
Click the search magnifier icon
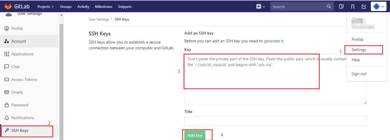tap(329, 6)
